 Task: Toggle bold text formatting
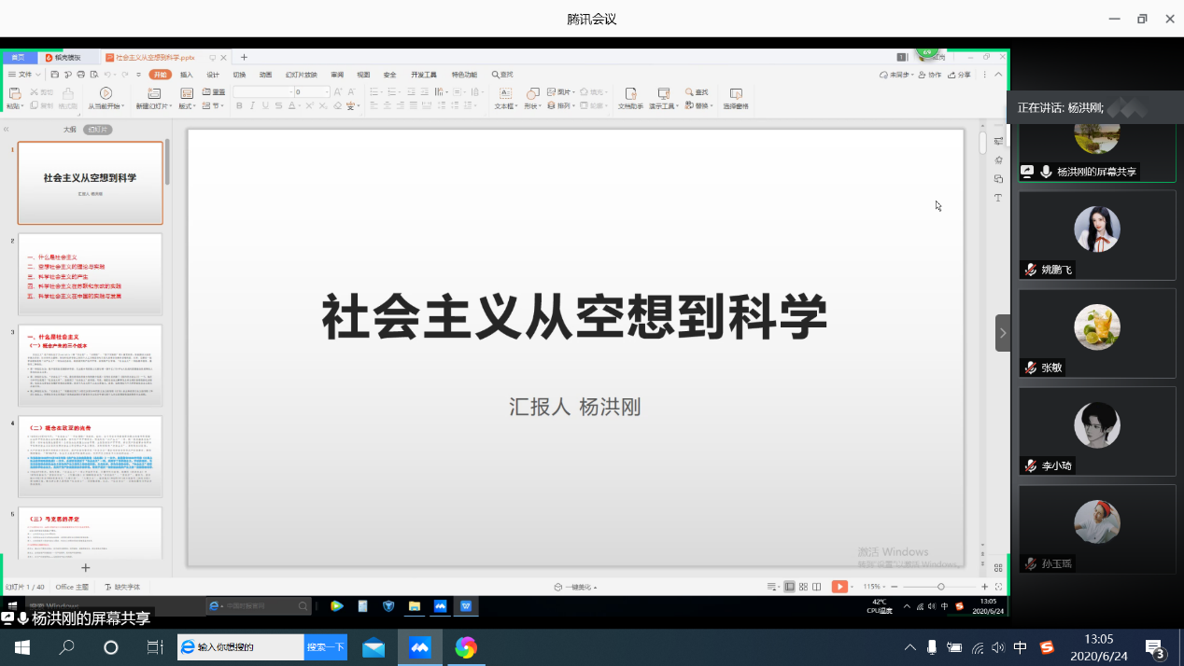(x=239, y=106)
